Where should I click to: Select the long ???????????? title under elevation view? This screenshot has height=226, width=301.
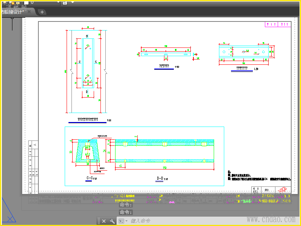(x=88, y=119)
